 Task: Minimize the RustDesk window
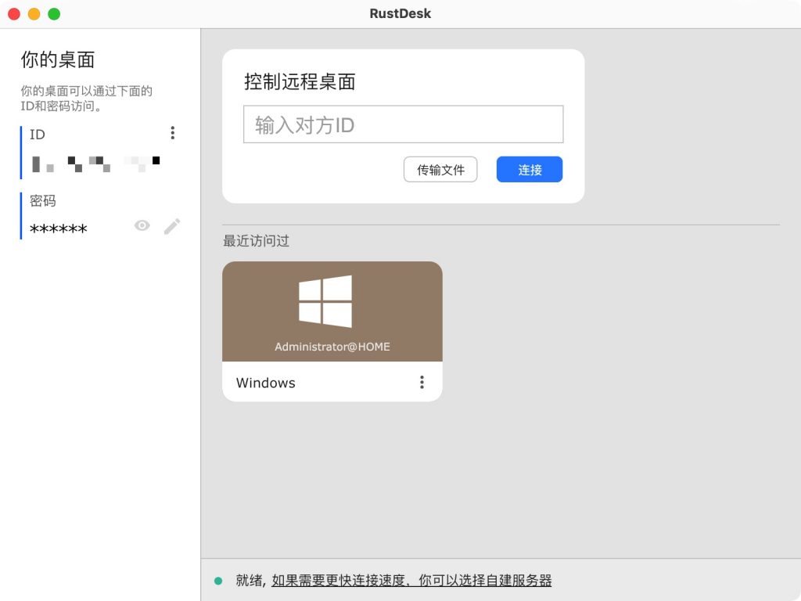(34, 14)
